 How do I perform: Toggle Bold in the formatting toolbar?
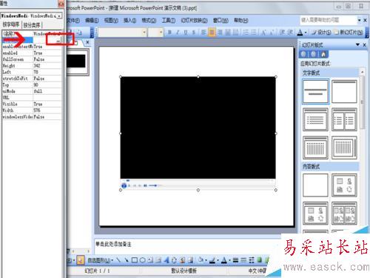point(169,33)
